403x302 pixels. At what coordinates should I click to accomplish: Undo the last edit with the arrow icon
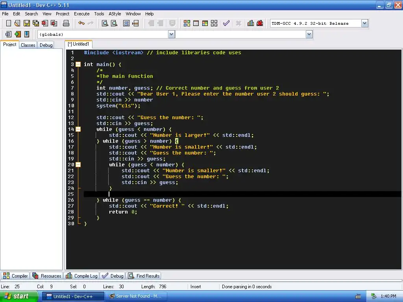81,23
